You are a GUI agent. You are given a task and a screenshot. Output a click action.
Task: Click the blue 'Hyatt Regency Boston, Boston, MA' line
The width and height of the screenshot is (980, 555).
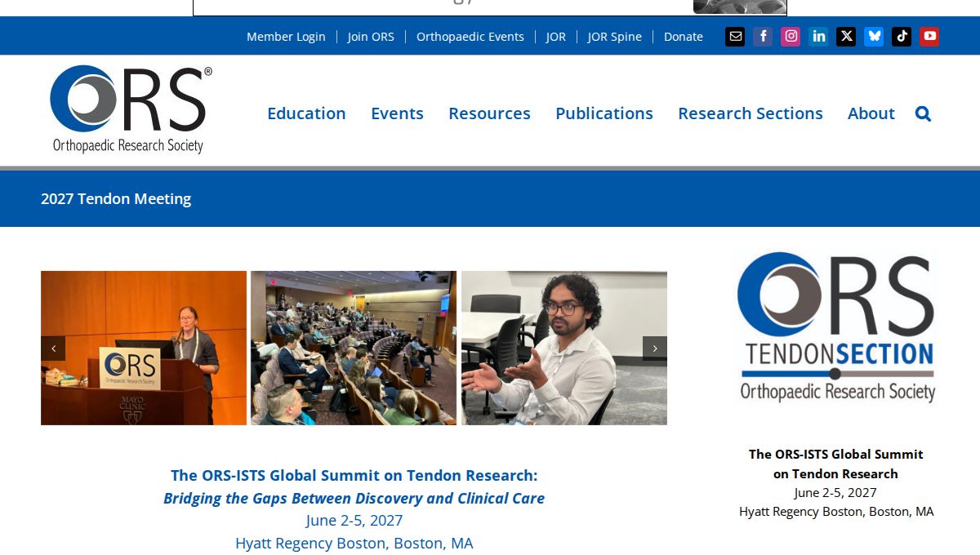click(354, 543)
